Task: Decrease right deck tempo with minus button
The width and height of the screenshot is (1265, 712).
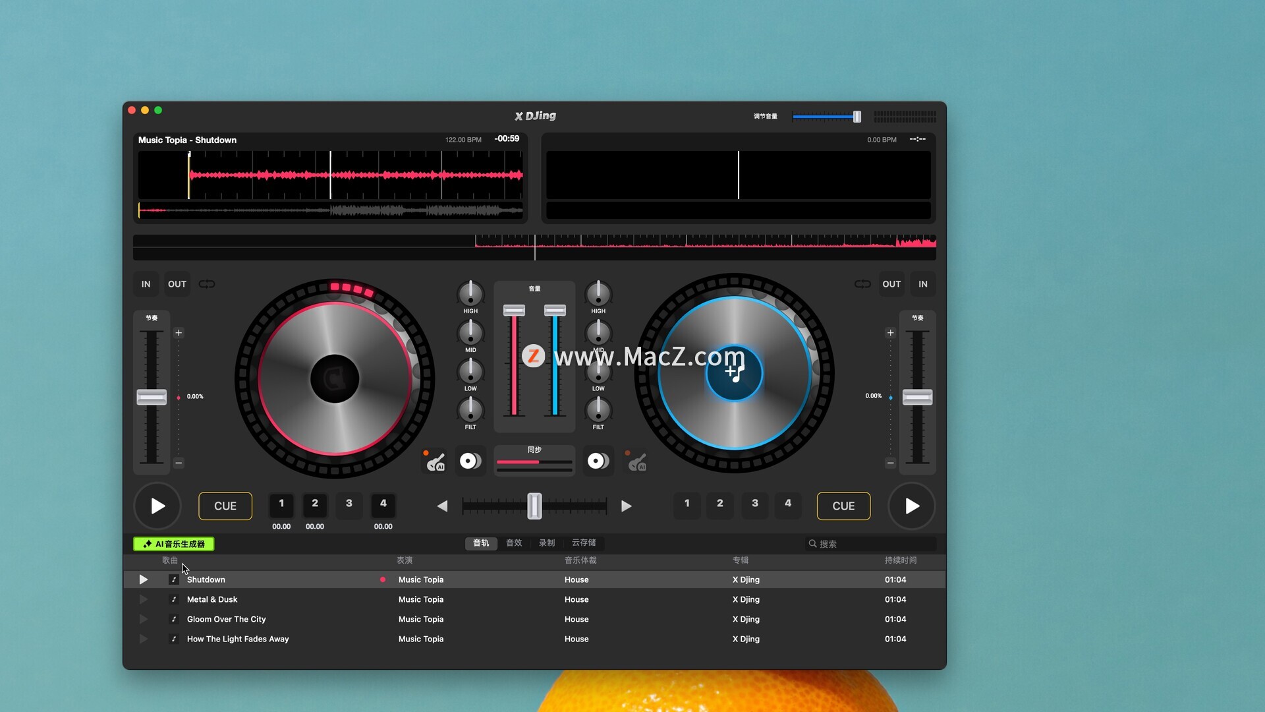Action: pyautogui.click(x=890, y=463)
